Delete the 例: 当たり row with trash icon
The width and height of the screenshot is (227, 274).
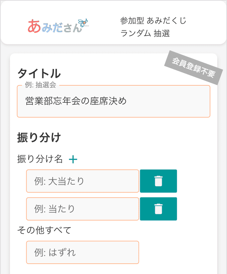(158, 209)
